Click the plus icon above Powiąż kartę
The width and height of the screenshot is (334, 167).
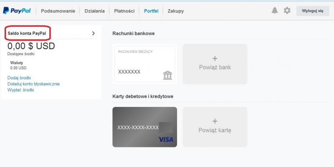coord(215,121)
